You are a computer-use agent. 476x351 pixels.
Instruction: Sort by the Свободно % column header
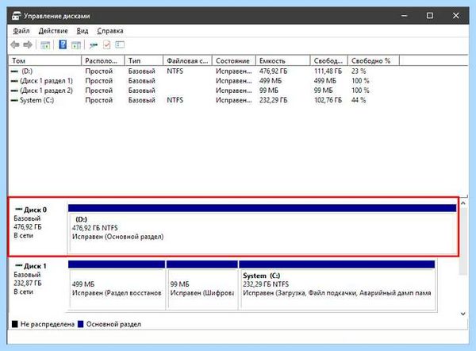pyautogui.click(x=374, y=61)
